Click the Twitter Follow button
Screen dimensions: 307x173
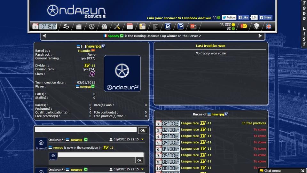(x=229, y=17)
